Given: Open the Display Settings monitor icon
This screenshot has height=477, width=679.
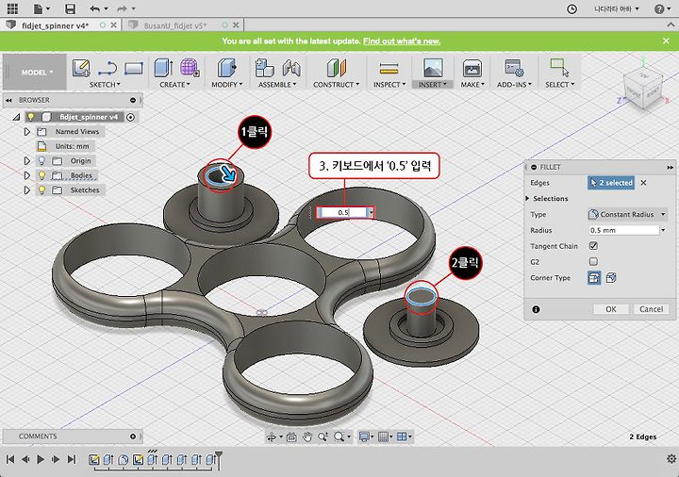Looking at the screenshot, I should click(x=365, y=436).
